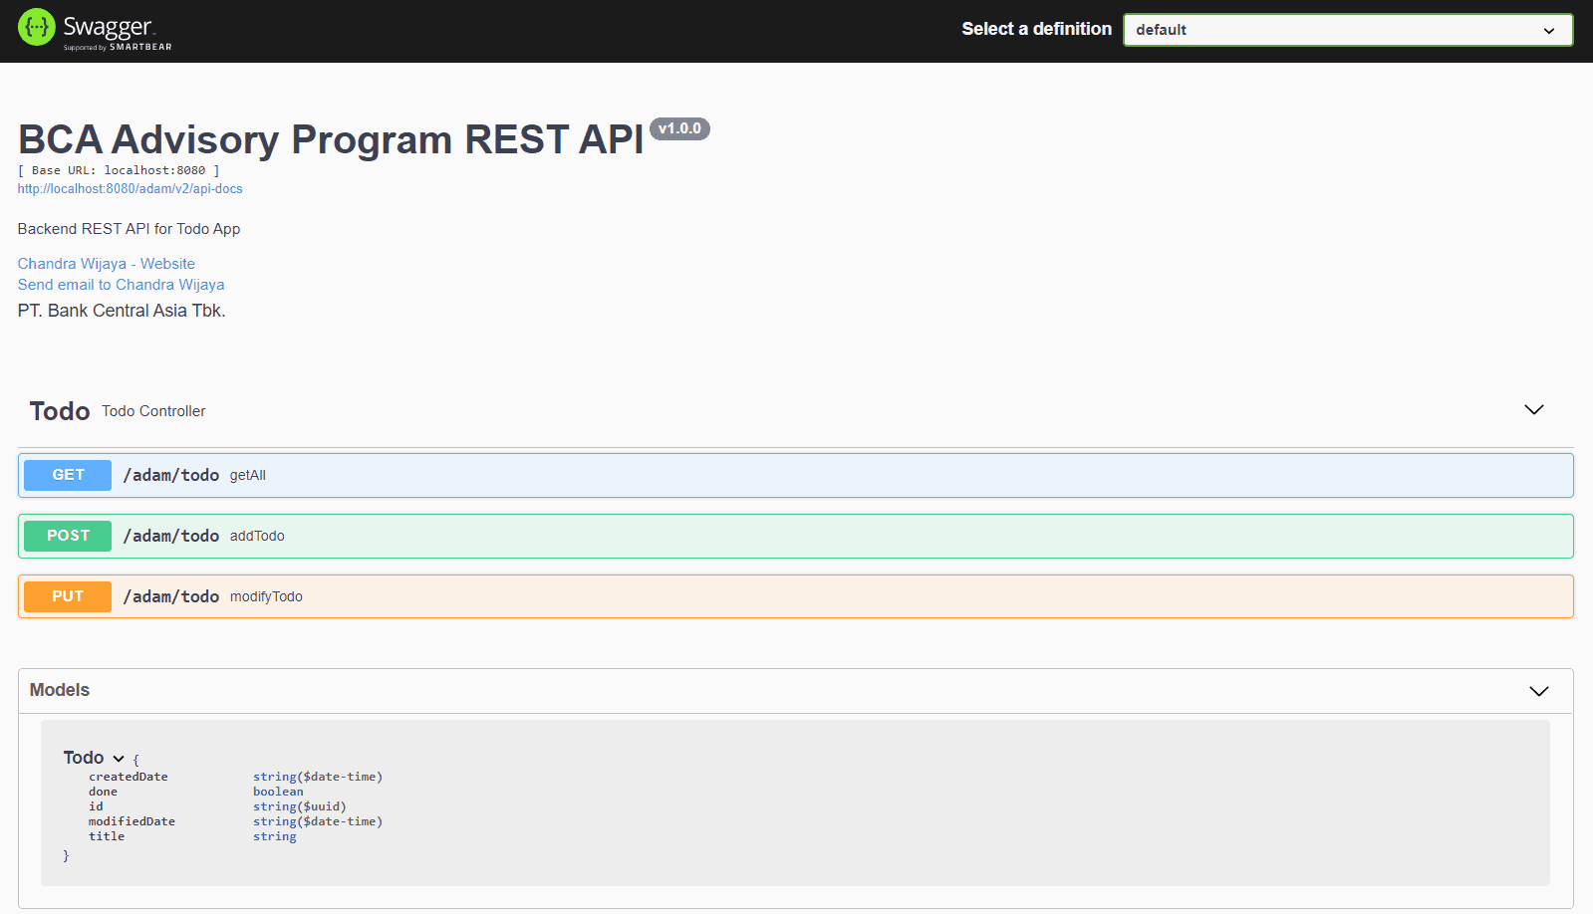The height and width of the screenshot is (914, 1593).
Task: Click the Todo Controller description text
Action: coord(153,411)
